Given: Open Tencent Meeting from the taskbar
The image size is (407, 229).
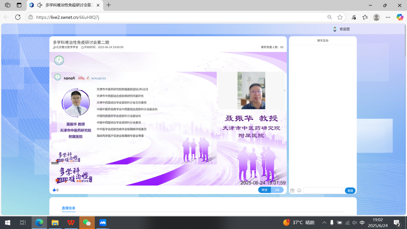Looking at the screenshot, I should pyautogui.click(x=102, y=222).
